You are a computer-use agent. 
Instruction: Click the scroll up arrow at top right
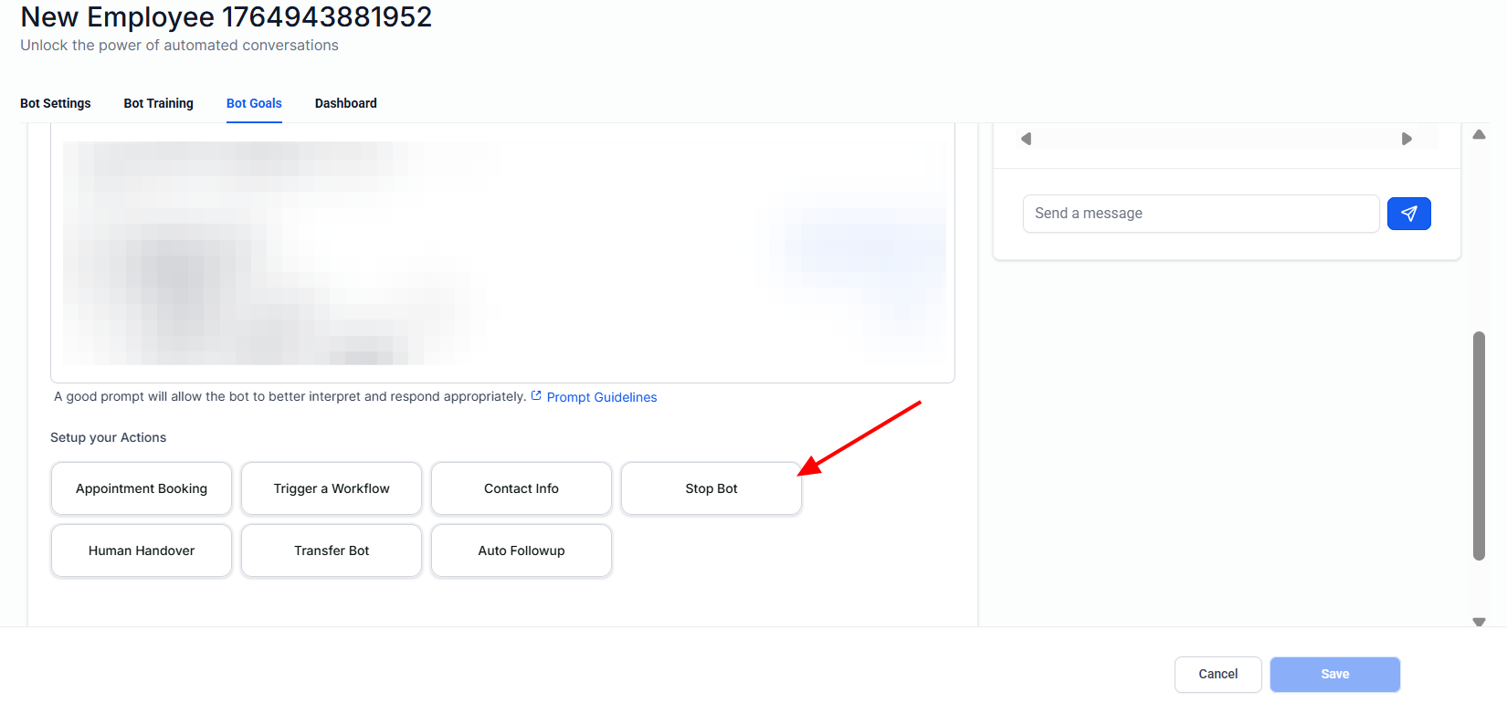click(x=1479, y=135)
